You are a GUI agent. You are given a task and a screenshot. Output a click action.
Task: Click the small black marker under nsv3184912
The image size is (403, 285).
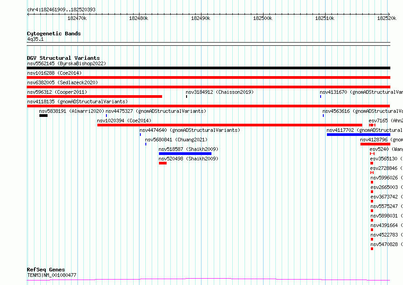point(187,97)
